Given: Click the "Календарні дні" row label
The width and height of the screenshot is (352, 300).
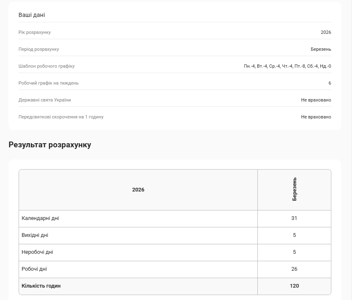Looking at the screenshot, I should pos(40,218).
